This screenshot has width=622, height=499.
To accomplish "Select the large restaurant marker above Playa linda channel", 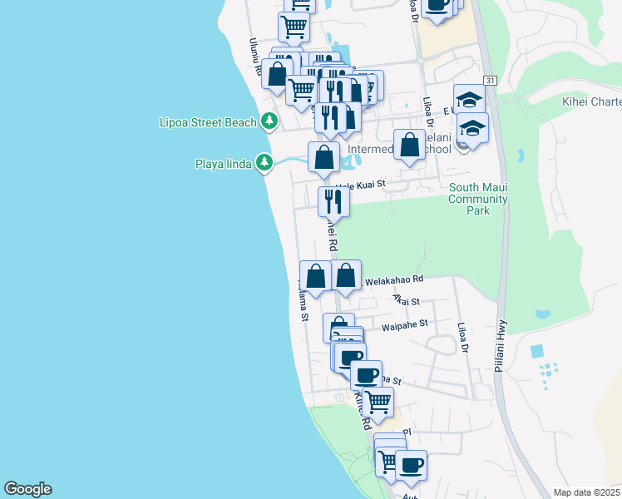I will [330, 118].
